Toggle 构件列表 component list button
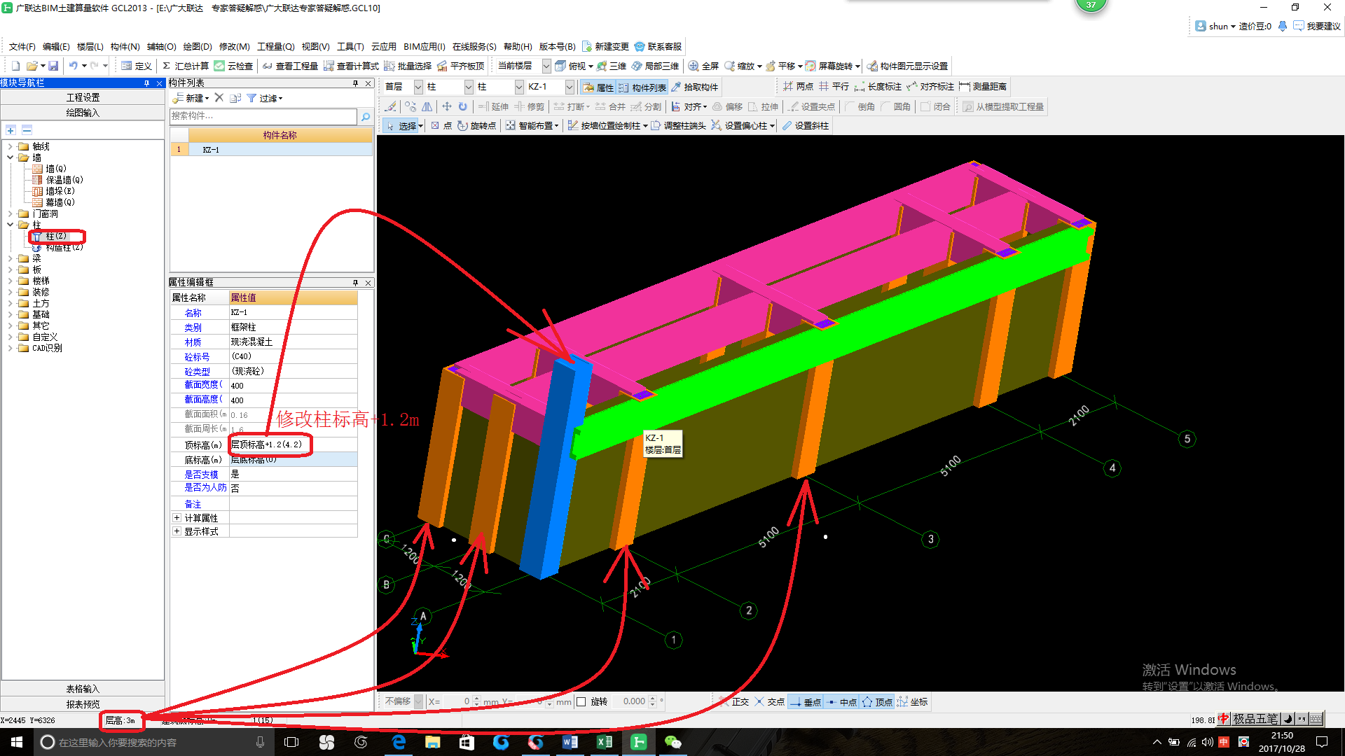Image resolution: width=1345 pixels, height=756 pixels. [x=642, y=87]
